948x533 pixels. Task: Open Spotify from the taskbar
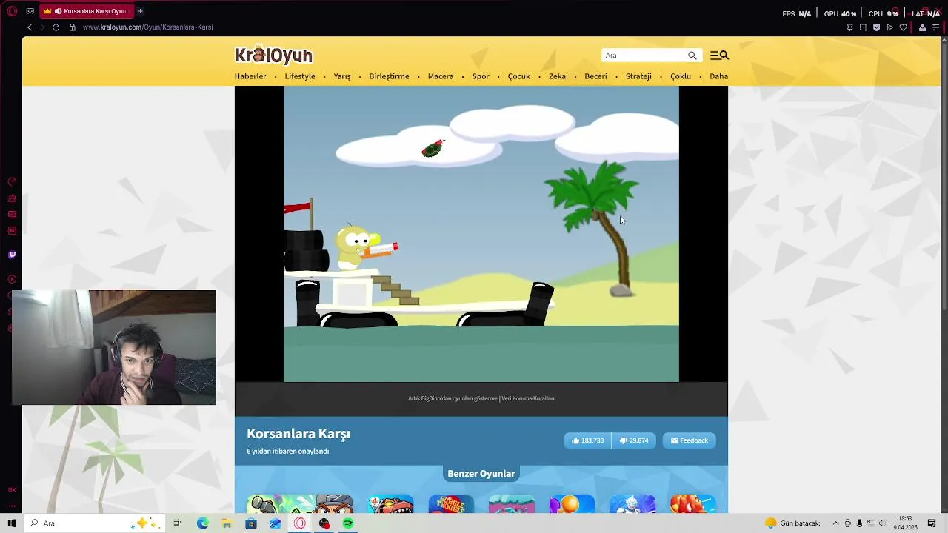tap(348, 523)
